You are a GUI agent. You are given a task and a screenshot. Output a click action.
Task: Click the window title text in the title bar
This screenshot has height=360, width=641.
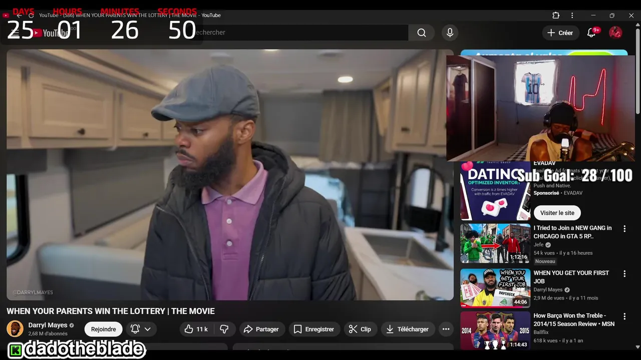click(130, 15)
